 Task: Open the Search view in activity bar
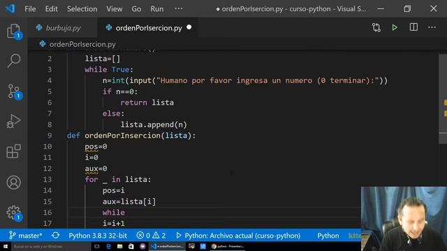(x=13, y=61)
